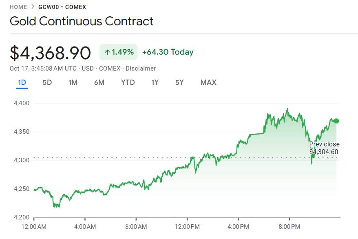This screenshot has height=239, width=358.
Task: Go to the HOME breadcrumb link
Action: (x=18, y=7)
